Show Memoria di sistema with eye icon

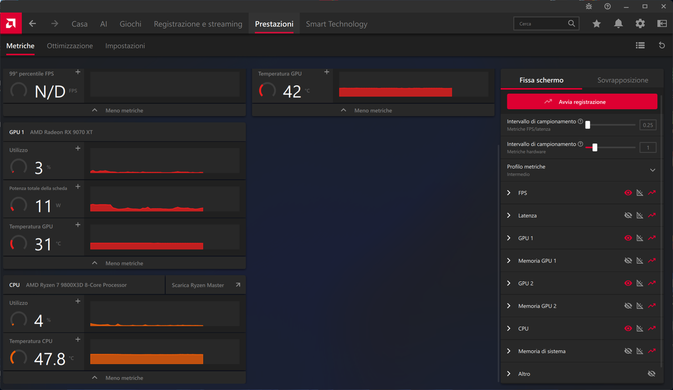pos(628,351)
